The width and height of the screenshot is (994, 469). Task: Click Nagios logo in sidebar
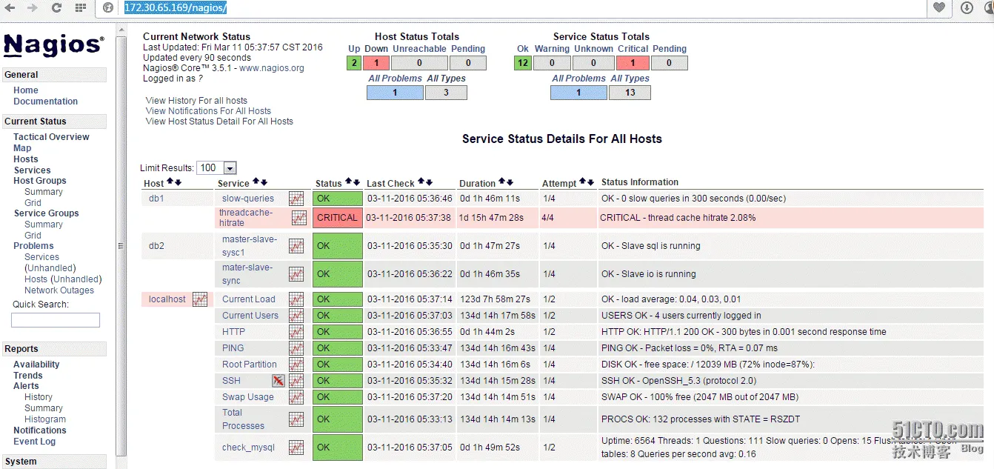[53, 44]
